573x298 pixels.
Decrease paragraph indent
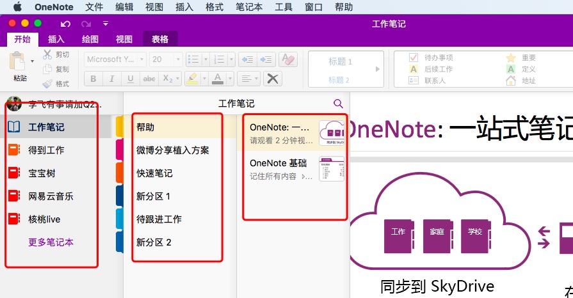pyautogui.click(x=248, y=59)
